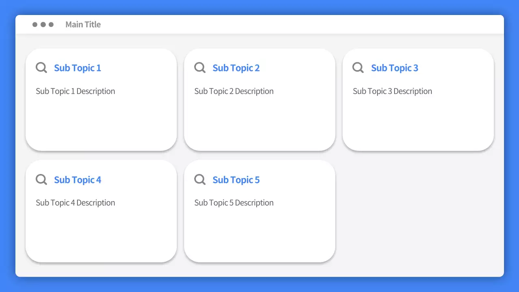Click the search icon beside Sub Topic 1
The height and width of the screenshot is (292, 519).
pyautogui.click(x=41, y=67)
